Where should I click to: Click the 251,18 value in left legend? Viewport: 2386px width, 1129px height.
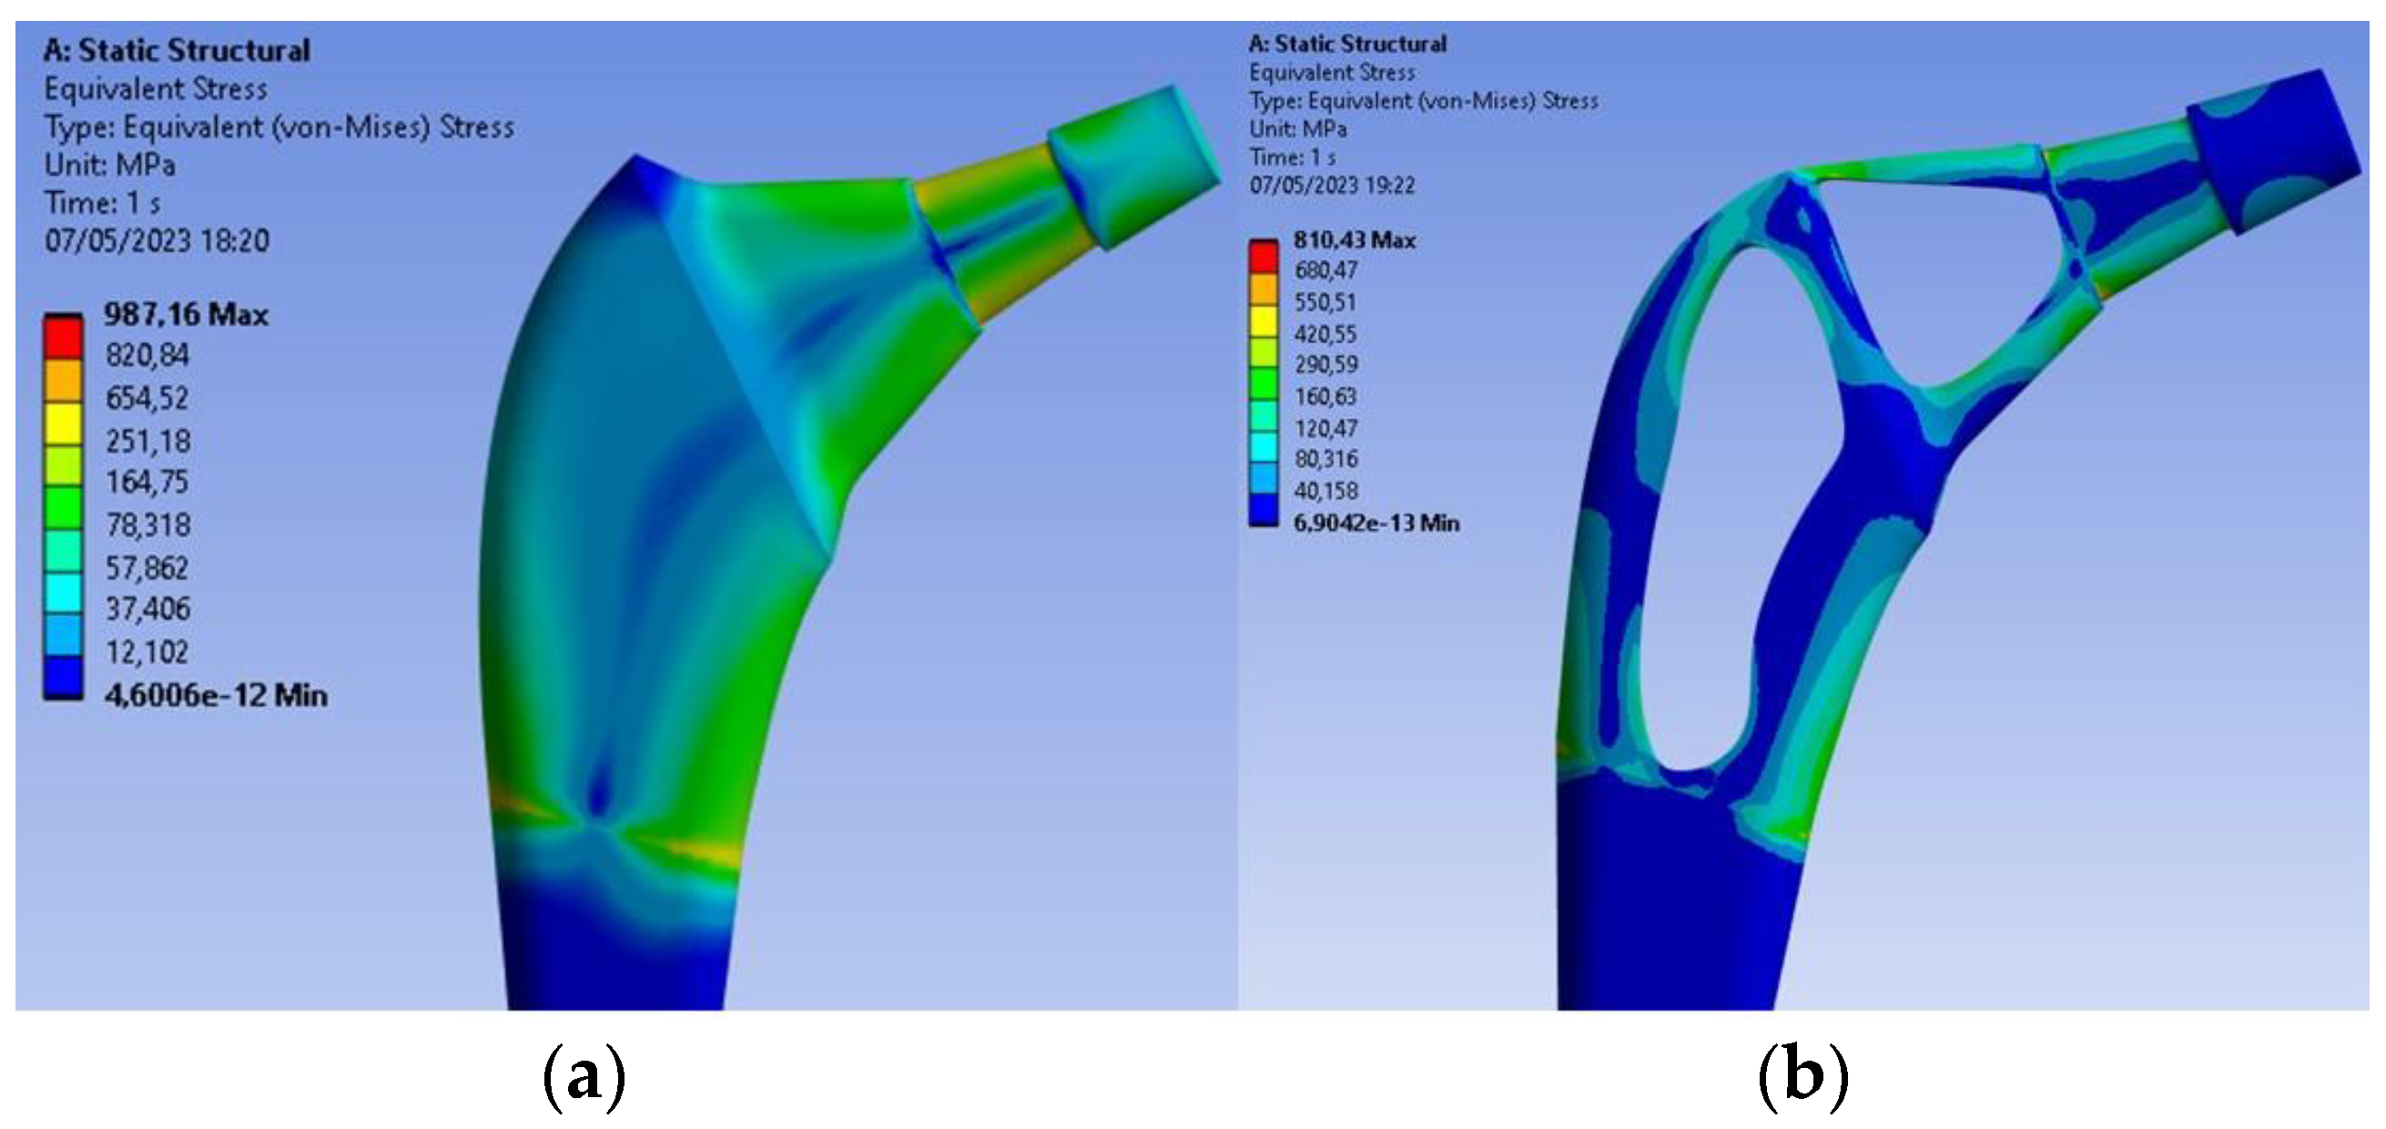point(147,441)
